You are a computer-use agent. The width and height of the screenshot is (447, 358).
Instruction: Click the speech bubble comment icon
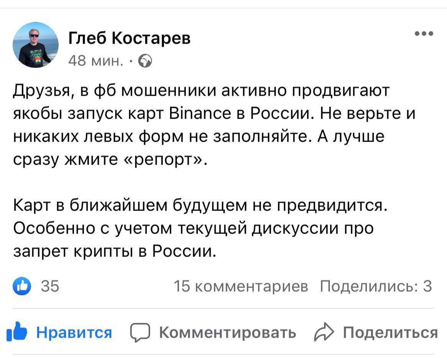(x=139, y=332)
